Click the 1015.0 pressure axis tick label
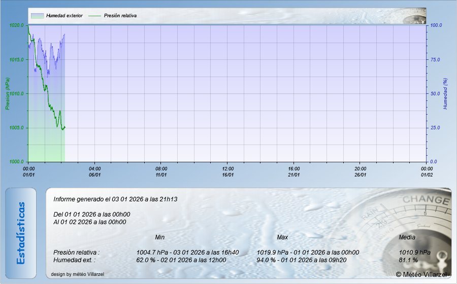Image resolution: width=457 pixels, height=284 pixels. coord(17,59)
